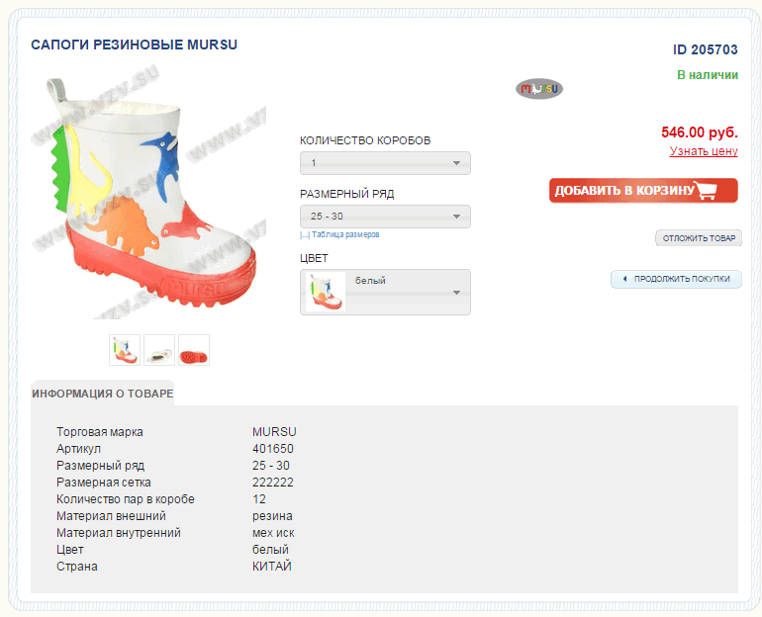
Task: Open the Таблица размеров link
Action: coord(342,235)
